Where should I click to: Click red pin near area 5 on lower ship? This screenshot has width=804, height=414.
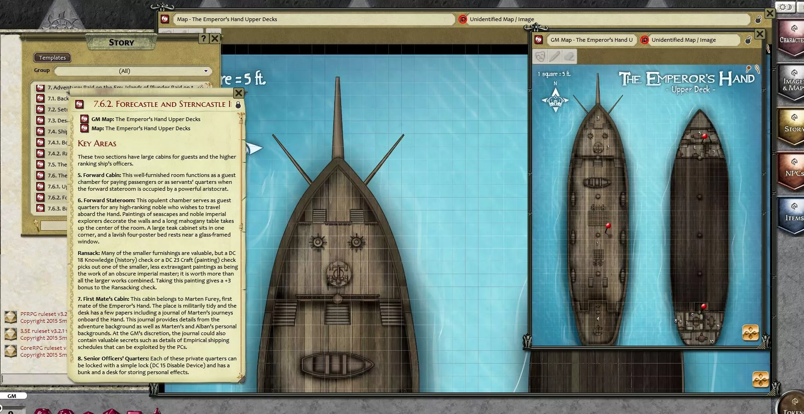[704, 136]
